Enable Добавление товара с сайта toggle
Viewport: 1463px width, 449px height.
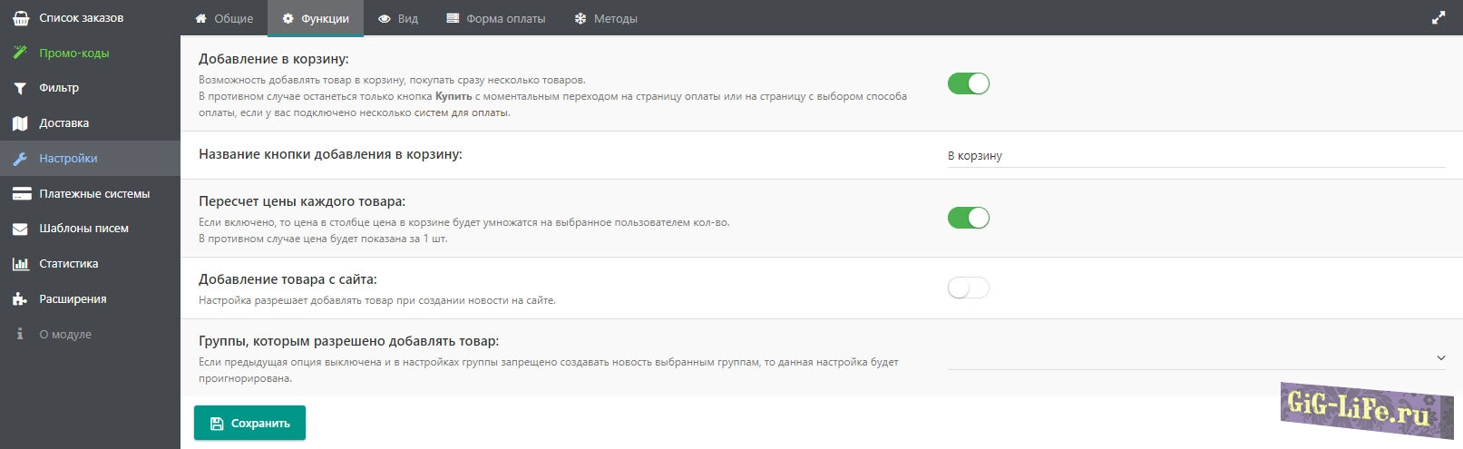click(x=968, y=288)
